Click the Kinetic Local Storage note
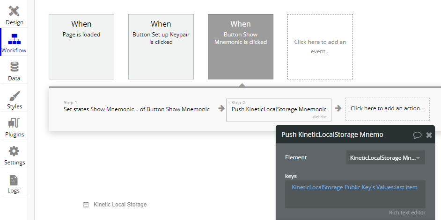The image size is (441, 220). 120,205
